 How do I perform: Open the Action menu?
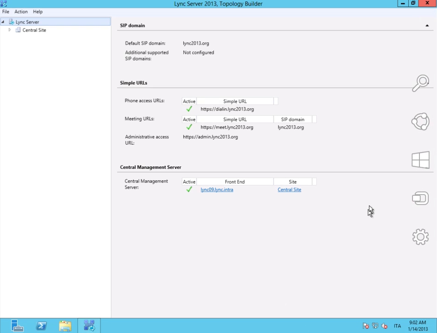coord(21,12)
